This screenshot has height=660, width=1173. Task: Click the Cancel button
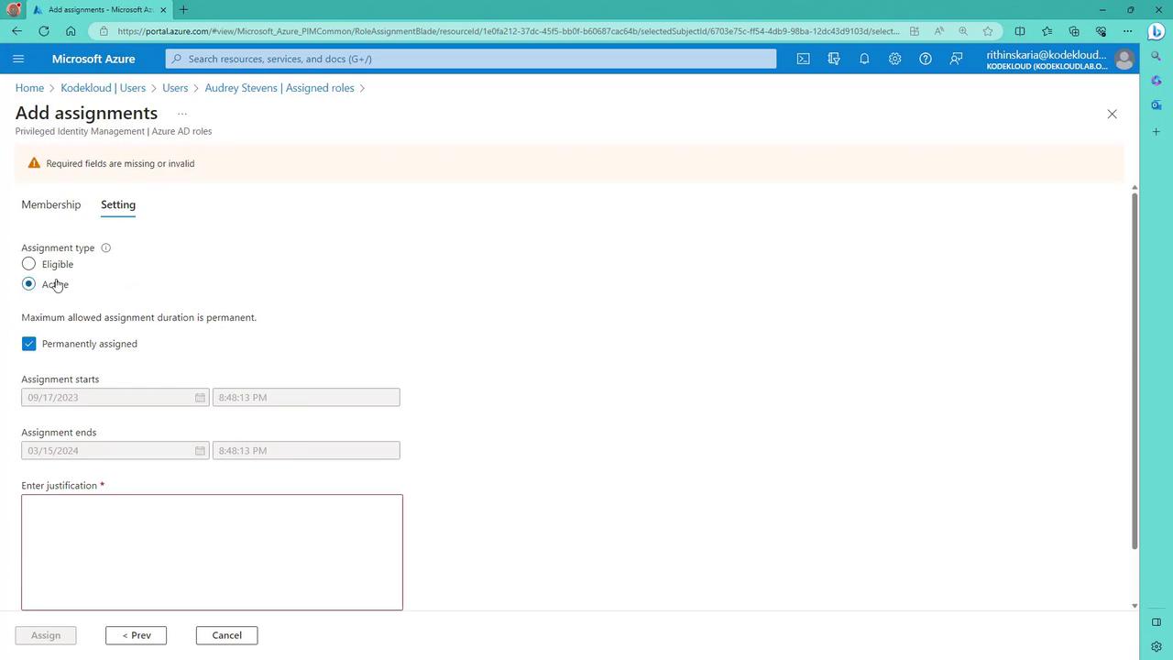(x=226, y=635)
